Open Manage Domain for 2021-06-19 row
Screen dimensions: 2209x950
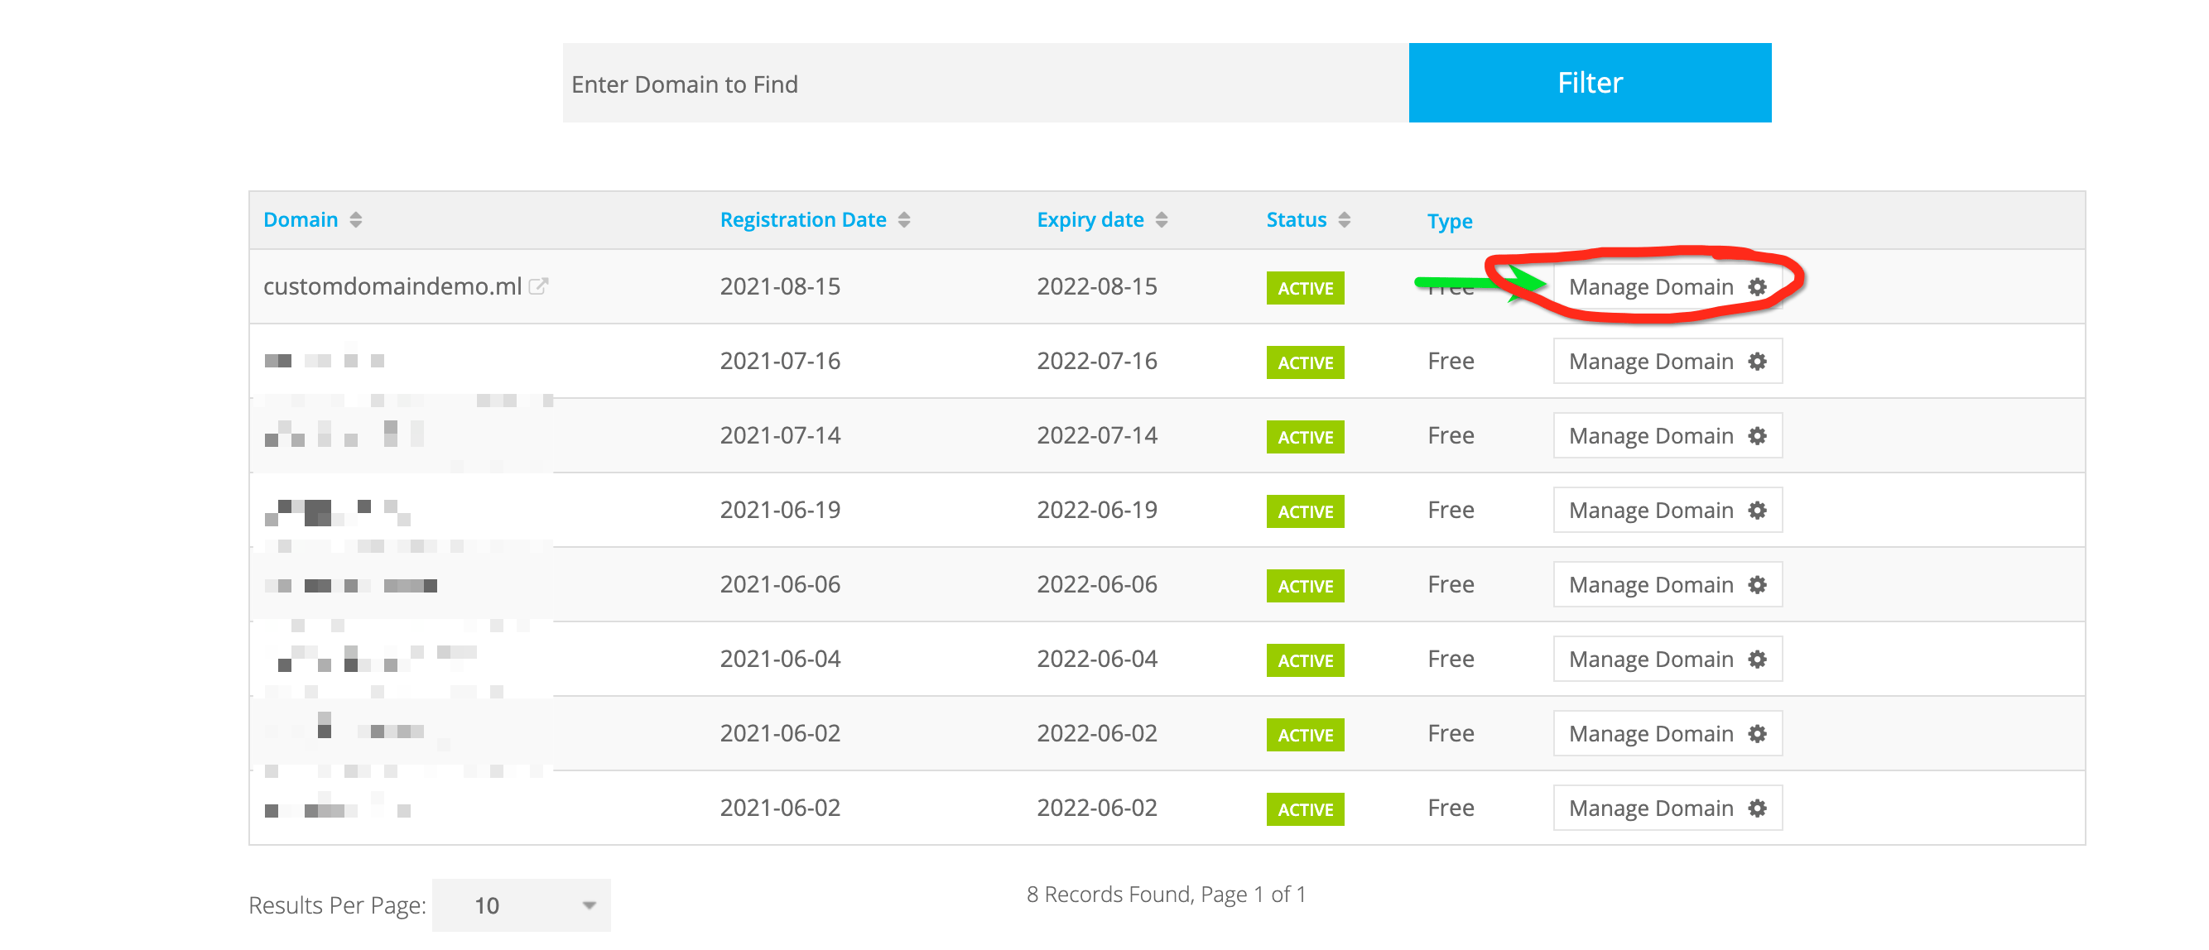tap(1667, 510)
